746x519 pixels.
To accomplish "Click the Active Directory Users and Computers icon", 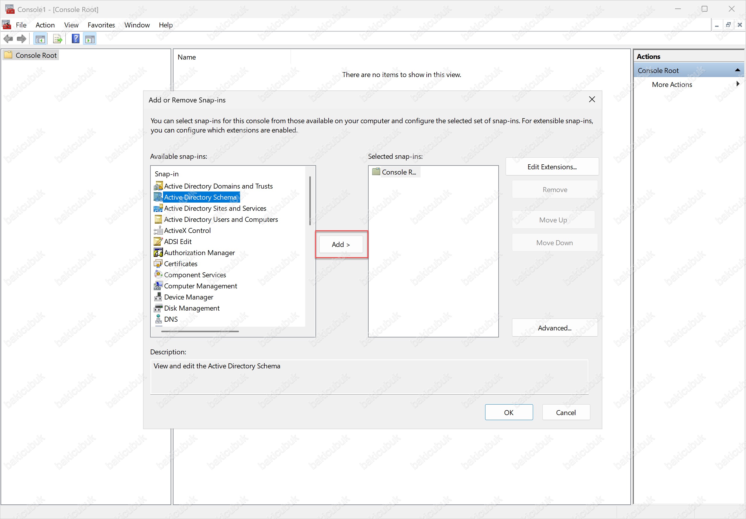I will coord(158,219).
